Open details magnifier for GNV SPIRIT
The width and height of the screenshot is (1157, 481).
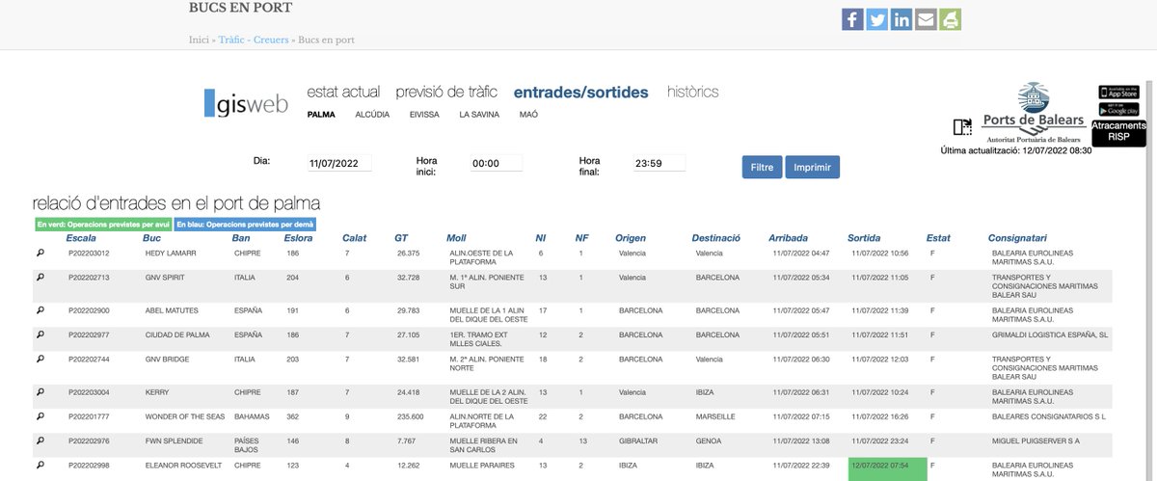pyautogui.click(x=40, y=277)
